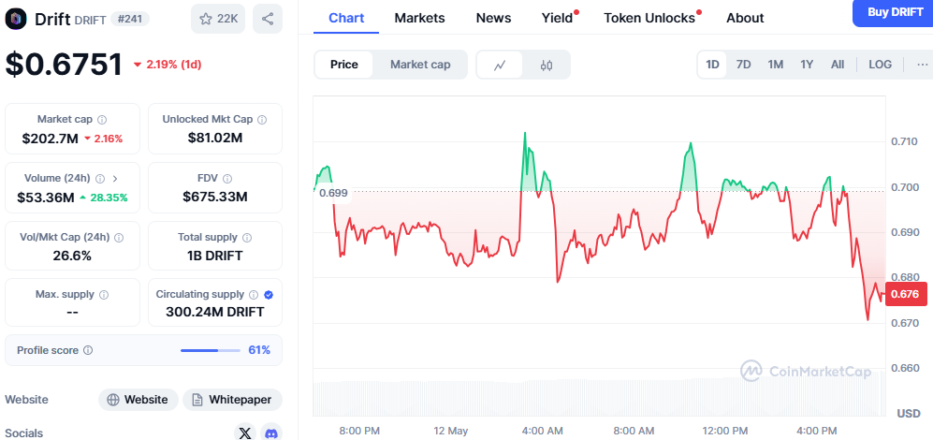Open the Website link button
This screenshot has height=440, width=933.
click(x=138, y=400)
